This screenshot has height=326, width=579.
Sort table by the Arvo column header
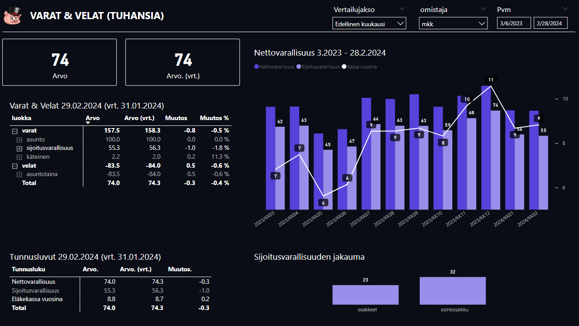(92, 118)
